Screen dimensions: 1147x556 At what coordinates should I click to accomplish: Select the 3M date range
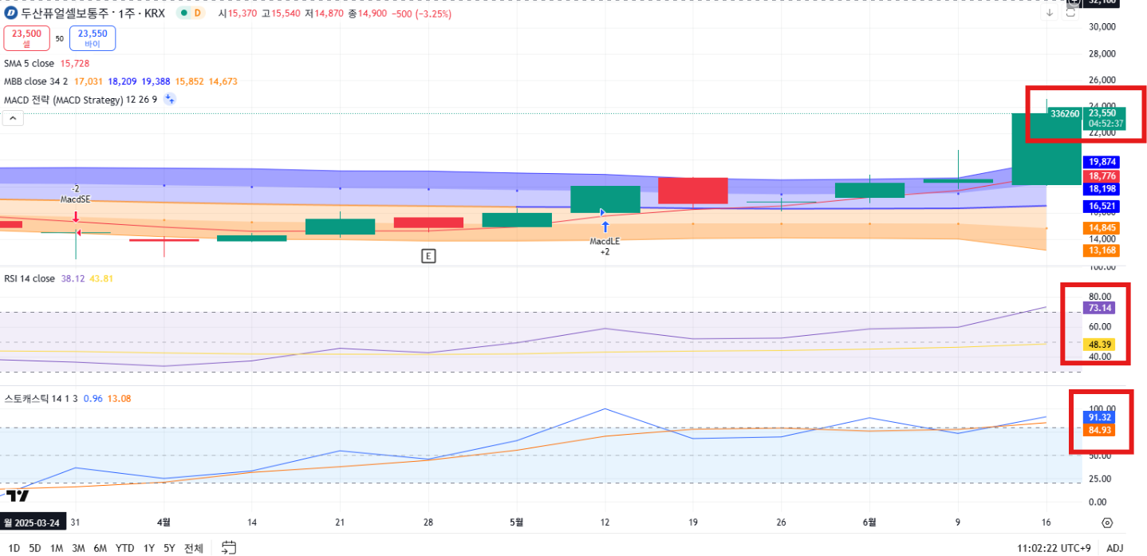78,548
